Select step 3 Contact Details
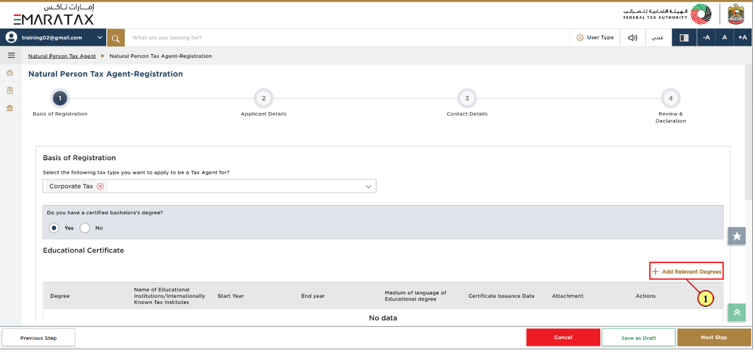Screen dimensions: 755x352 point(467,99)
